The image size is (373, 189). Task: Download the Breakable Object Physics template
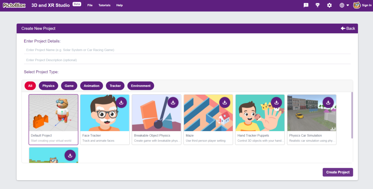point(173,103)
